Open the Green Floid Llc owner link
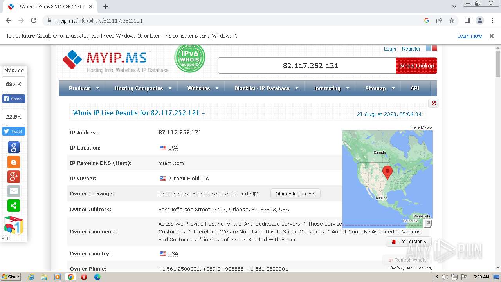This screenshot has height=282, width=501. pos(189,178)
